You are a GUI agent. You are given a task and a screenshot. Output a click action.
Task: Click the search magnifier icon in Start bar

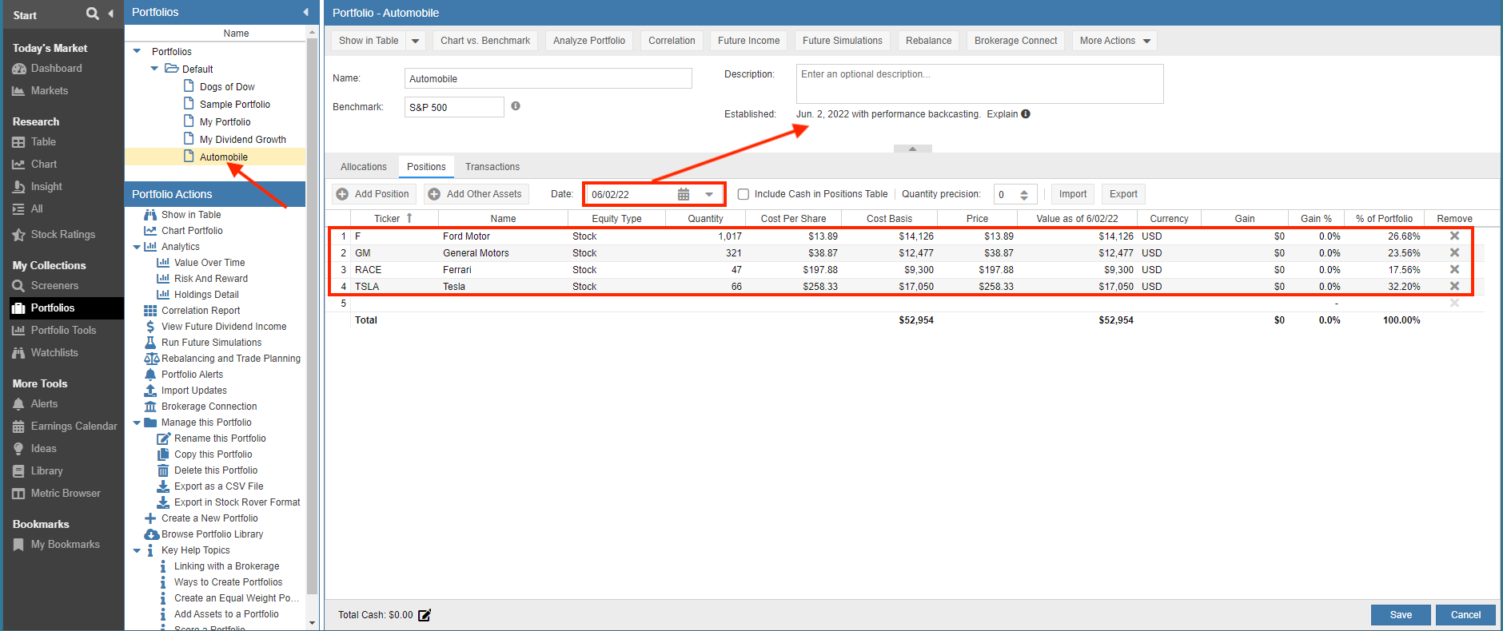tap(93, 14)
